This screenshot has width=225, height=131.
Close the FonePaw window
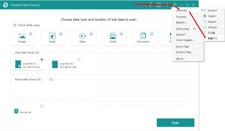click(x=194, y=5)
